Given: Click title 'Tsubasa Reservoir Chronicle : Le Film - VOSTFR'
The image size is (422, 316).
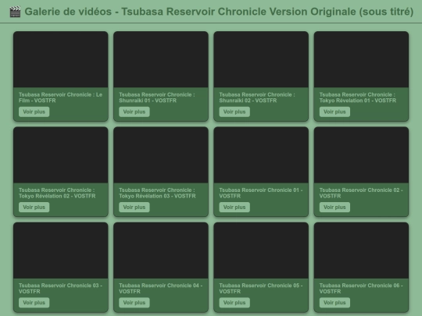Looking at the screenshot, I should point(60,98).
